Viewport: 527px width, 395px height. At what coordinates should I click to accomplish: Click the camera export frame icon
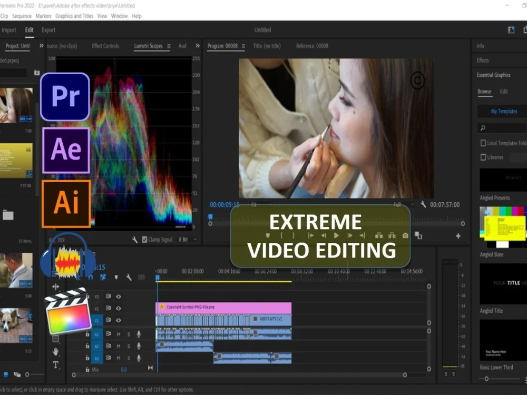pyautogui.click(x=404, y=235)
